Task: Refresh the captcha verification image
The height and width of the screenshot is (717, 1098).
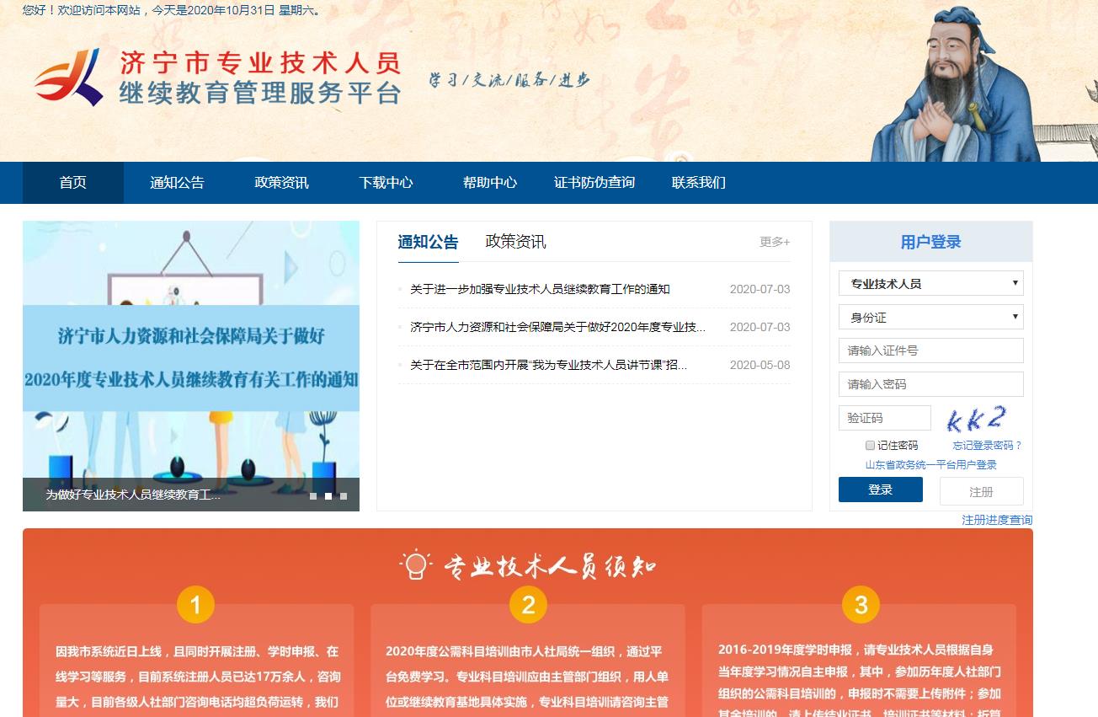Action: [x=976, y=419]
